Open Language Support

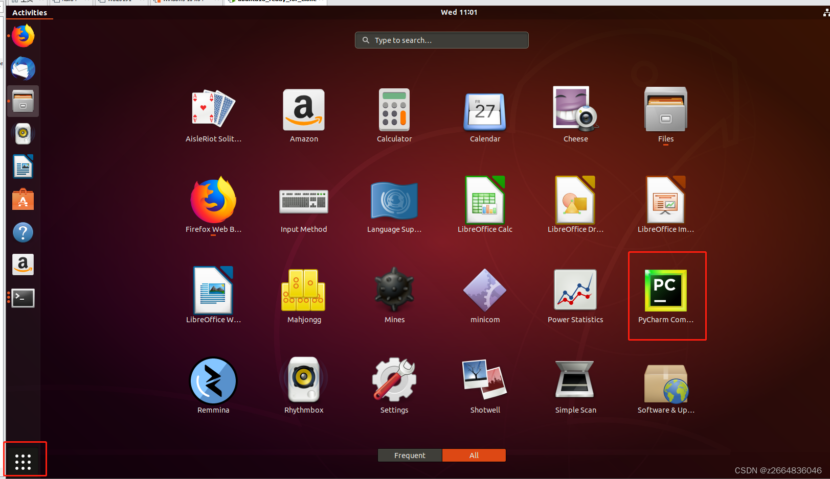point(394,205)
